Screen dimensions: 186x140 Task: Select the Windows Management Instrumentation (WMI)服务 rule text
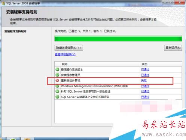(x=94, y=86)
